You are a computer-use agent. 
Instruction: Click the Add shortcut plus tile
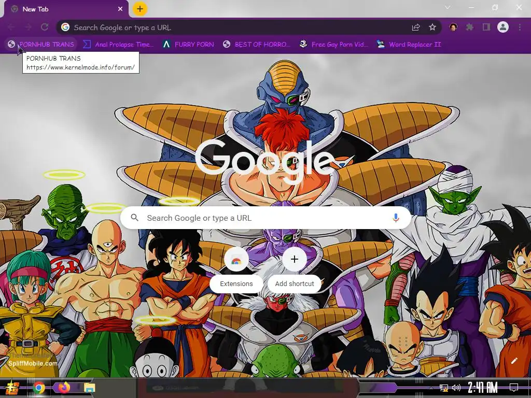(295, 269)
